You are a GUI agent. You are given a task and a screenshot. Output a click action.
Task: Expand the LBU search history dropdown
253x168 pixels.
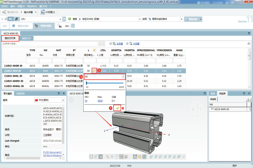[64, 19]
